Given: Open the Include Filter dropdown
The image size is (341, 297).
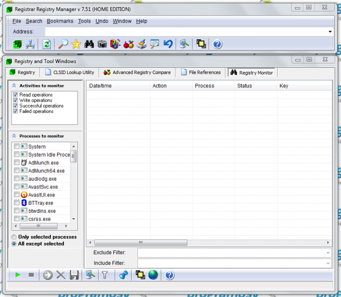Looking at the screenshot, I should (328, 263).
